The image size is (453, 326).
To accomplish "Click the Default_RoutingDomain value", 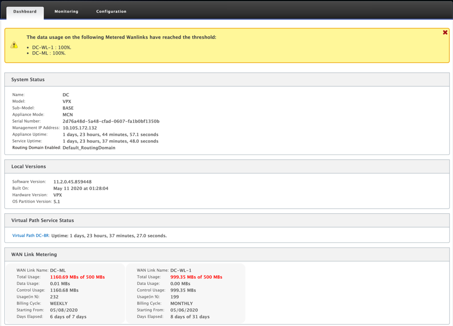I will [89, 148].
